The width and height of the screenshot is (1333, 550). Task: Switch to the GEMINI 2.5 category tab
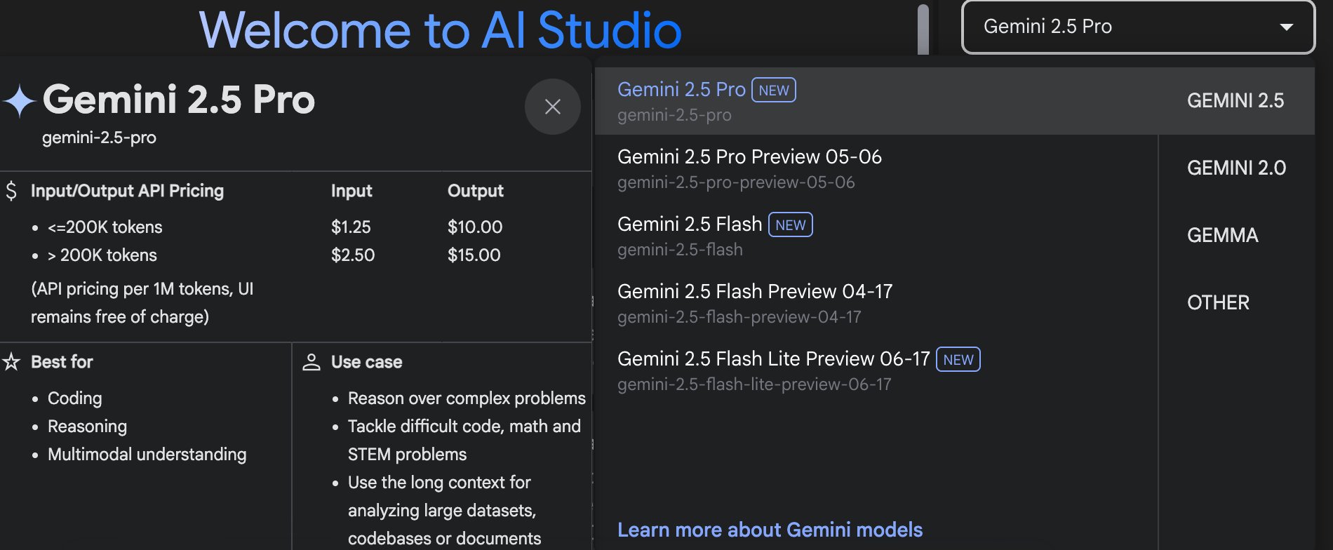(1235, 101)
